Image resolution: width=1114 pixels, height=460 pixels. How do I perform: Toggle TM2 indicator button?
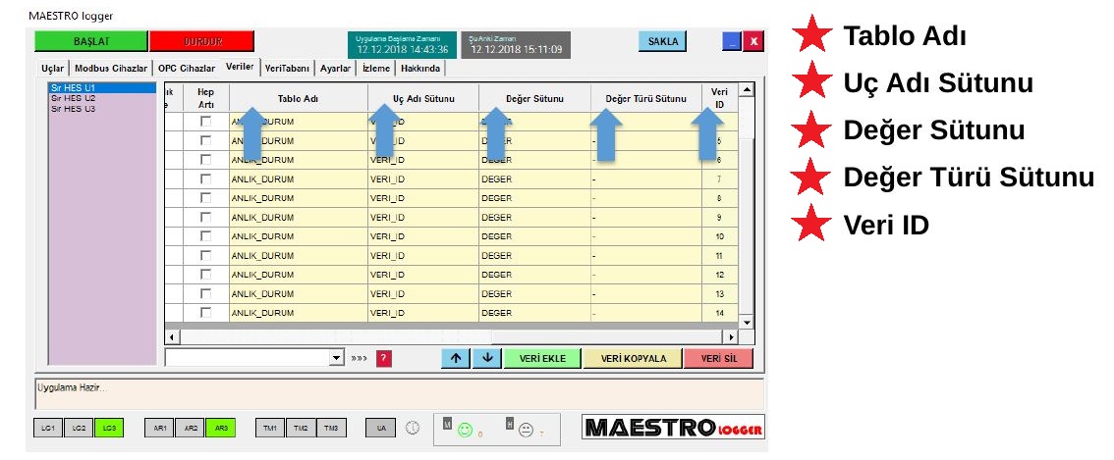point(301,428)
